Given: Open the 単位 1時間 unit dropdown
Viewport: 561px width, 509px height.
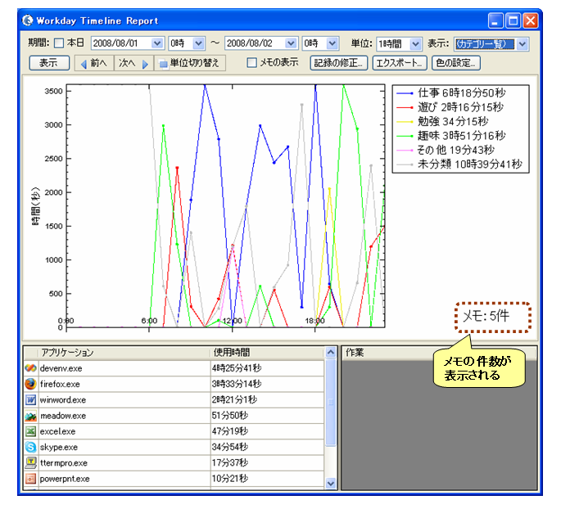Looking at the screenshot, I should point(415,44).
